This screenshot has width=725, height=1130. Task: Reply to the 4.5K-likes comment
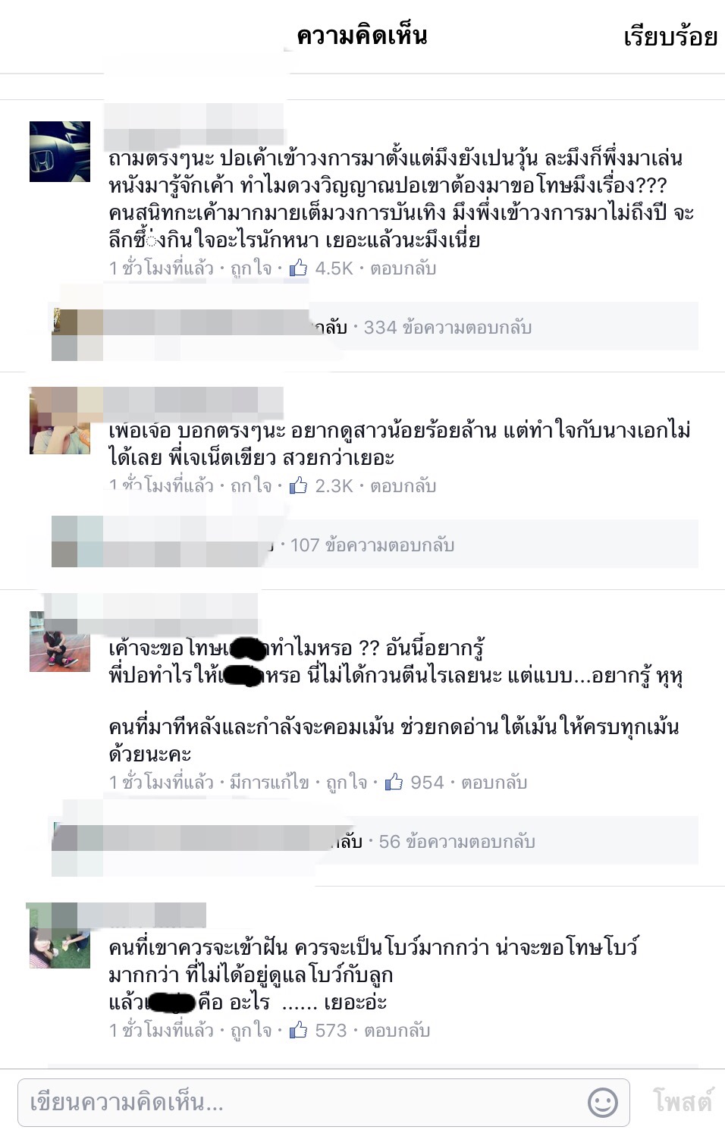click(403, 268)
